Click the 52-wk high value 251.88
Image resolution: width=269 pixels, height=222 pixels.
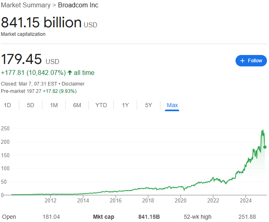(247, 217)
